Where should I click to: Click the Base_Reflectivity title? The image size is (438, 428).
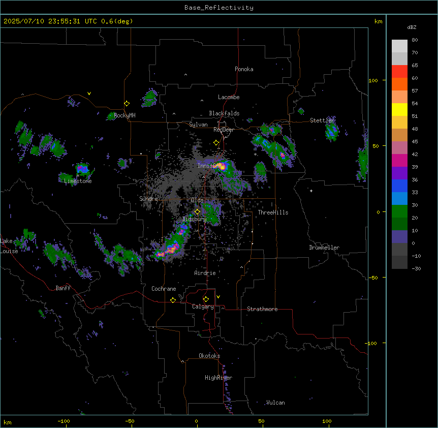pos(219,8)
